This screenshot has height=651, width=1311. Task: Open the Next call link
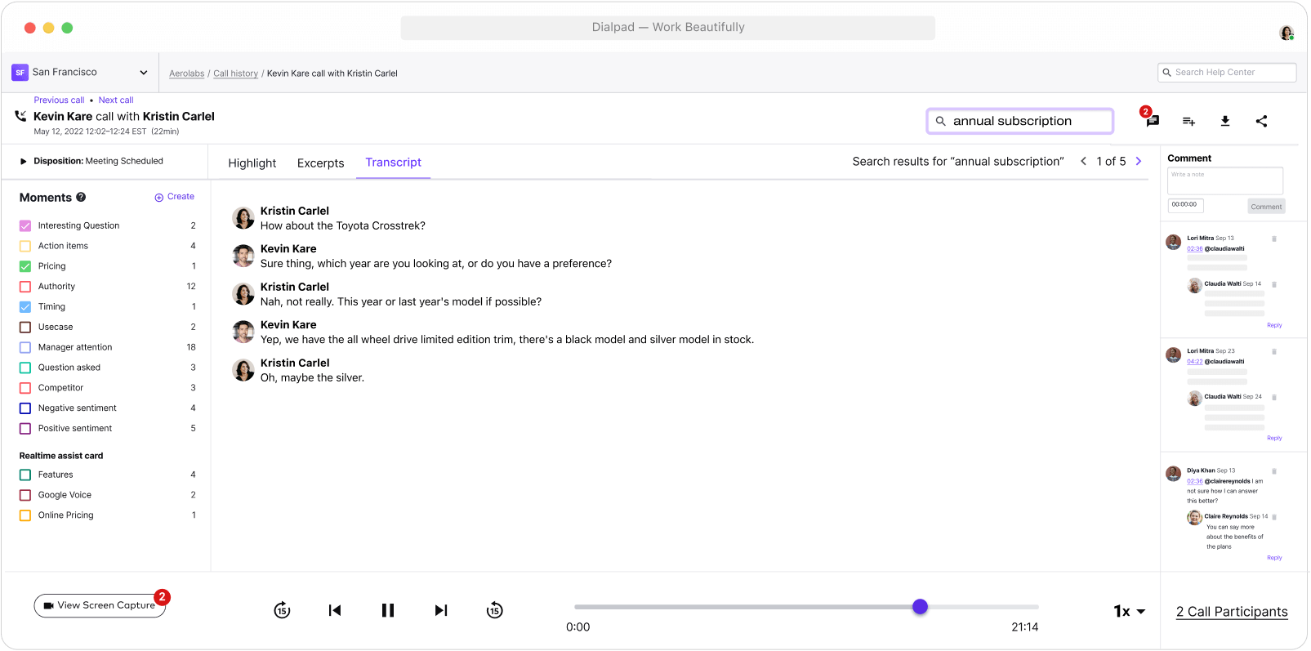(x=116, y=100)
